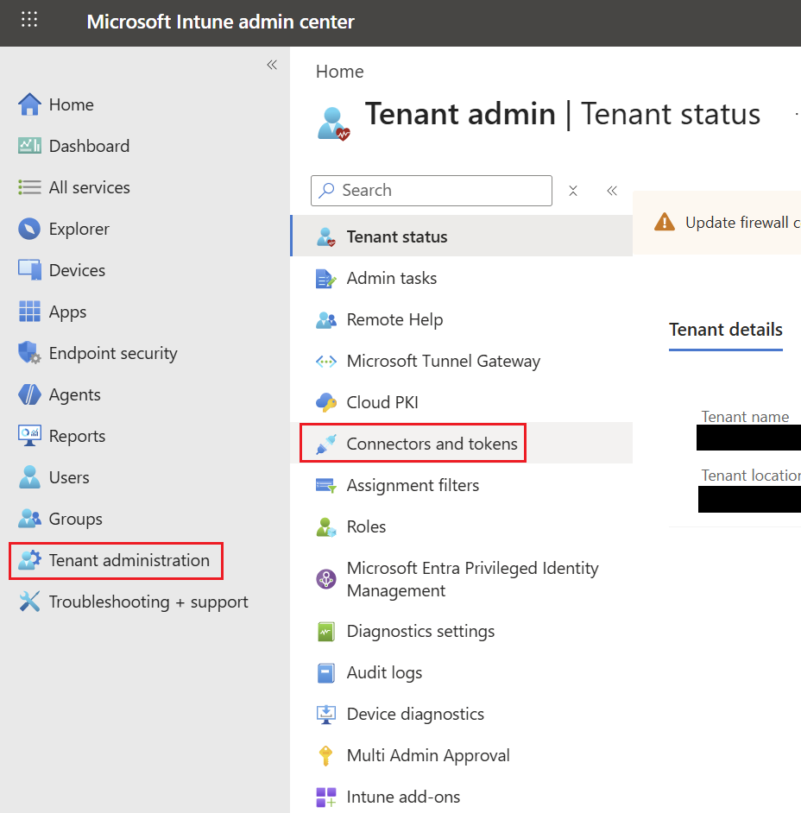Click the Devices icon in sidebar
801x813 pixels.
29,270
